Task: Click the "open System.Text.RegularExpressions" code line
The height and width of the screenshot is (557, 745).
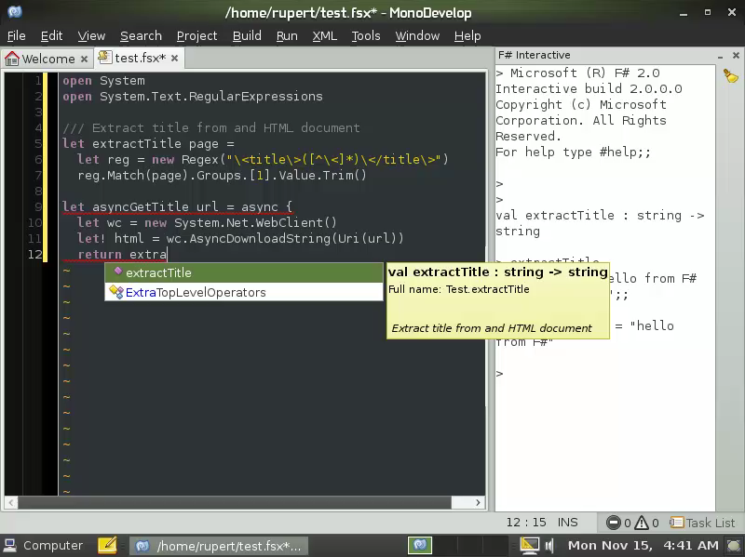Action: point(193,97)
